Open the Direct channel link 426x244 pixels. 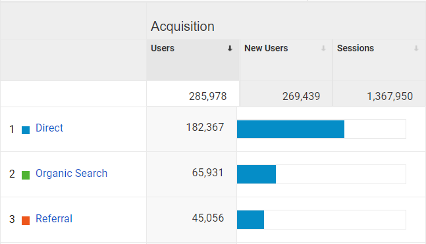[49, 128]
